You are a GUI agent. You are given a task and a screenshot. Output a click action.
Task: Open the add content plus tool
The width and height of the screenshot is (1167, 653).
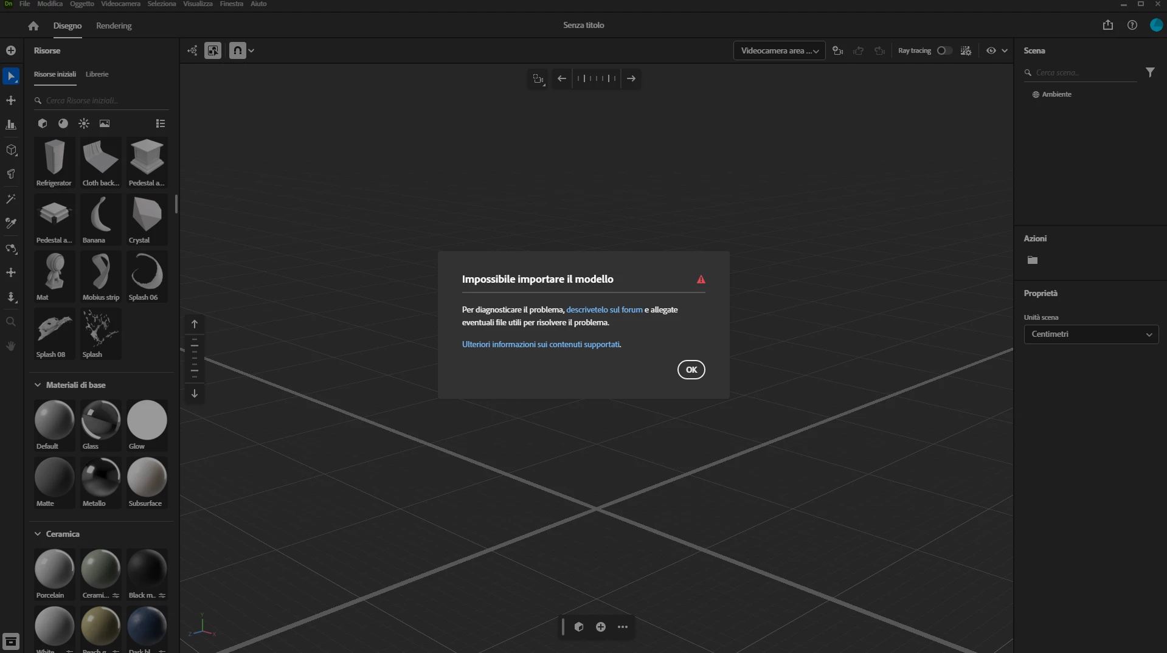tap(11, 50)
